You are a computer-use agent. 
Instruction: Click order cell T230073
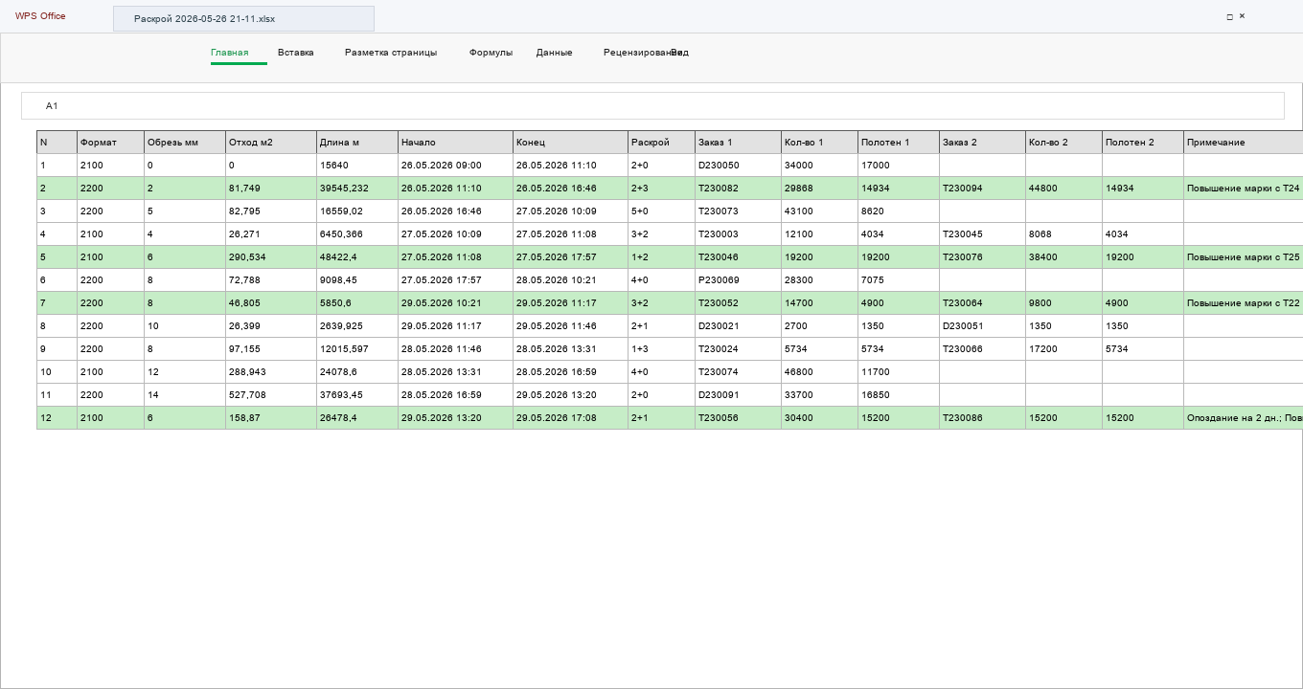tap(738, 211)
